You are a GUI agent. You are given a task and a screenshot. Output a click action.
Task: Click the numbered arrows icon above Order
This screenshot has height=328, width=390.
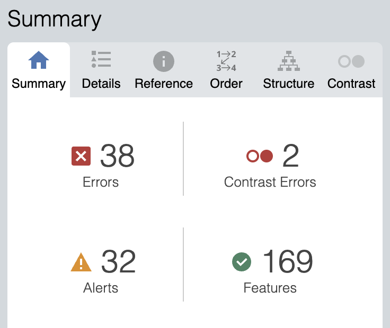click(226, 61)
